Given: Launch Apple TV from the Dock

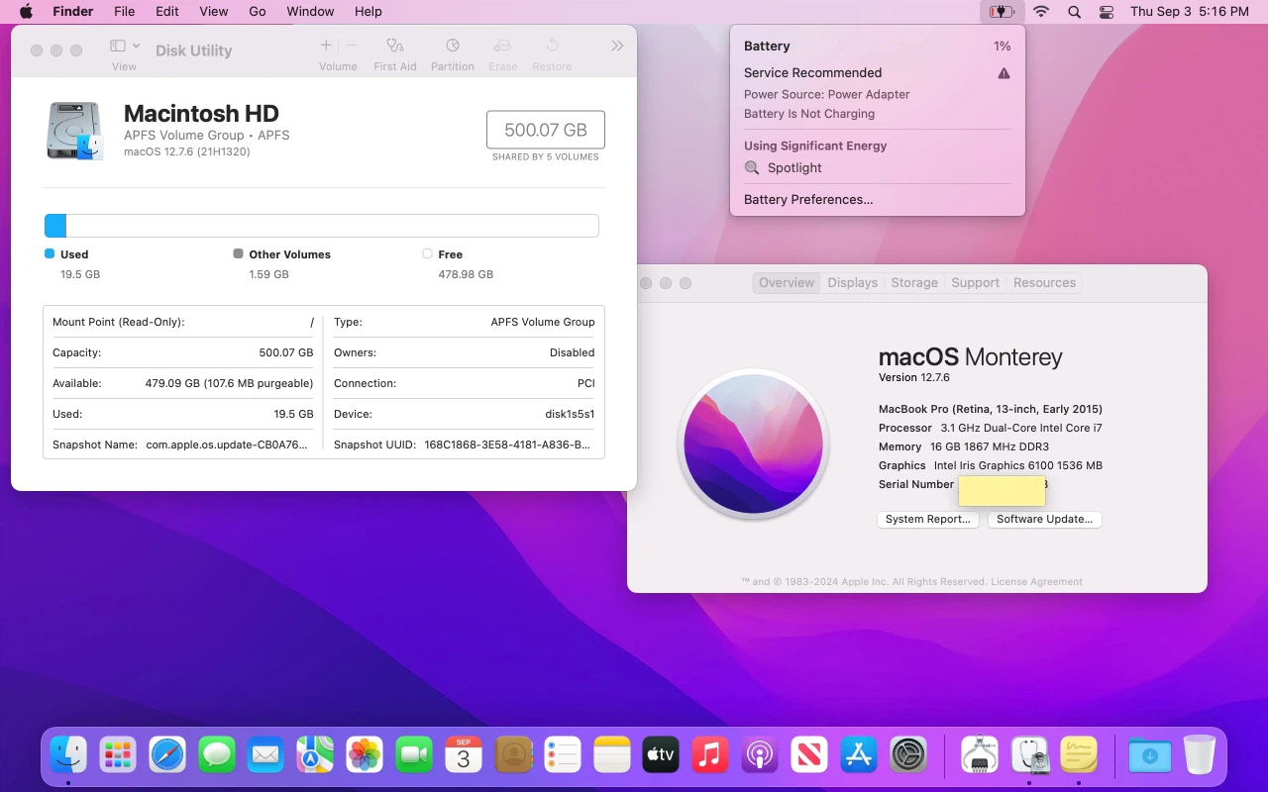Looking at the screenshot, I should coord(661,755).
